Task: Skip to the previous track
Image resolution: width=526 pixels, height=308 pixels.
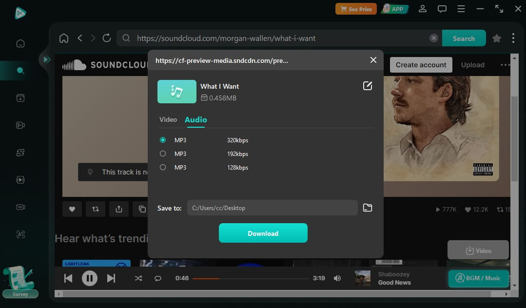Action: 68,278
